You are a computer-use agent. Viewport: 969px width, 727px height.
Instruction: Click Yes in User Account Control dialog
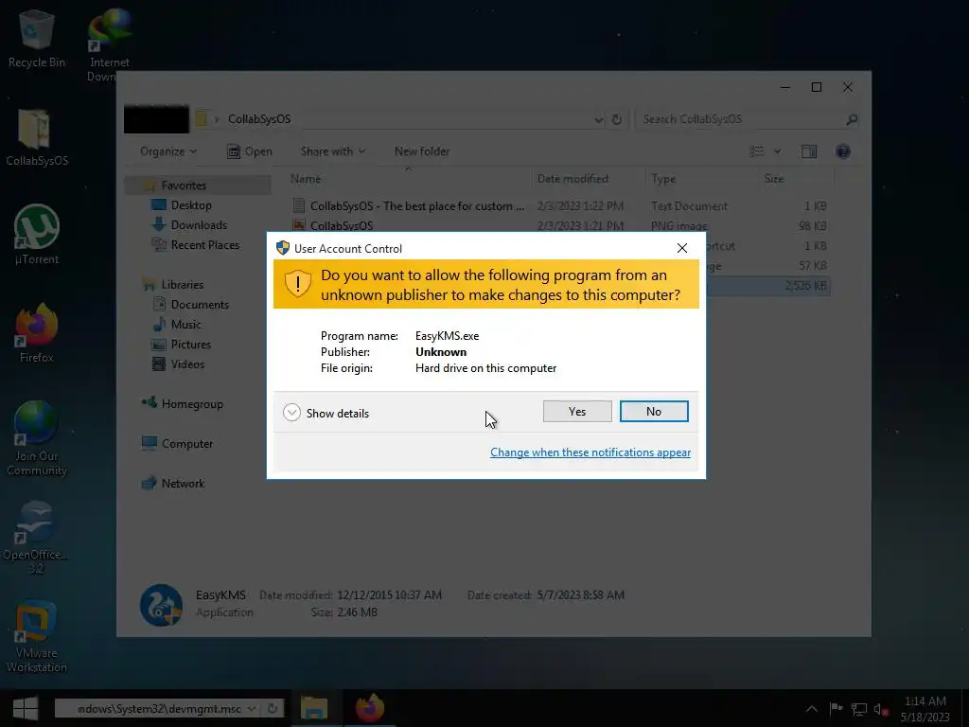(x=577, y=412)
